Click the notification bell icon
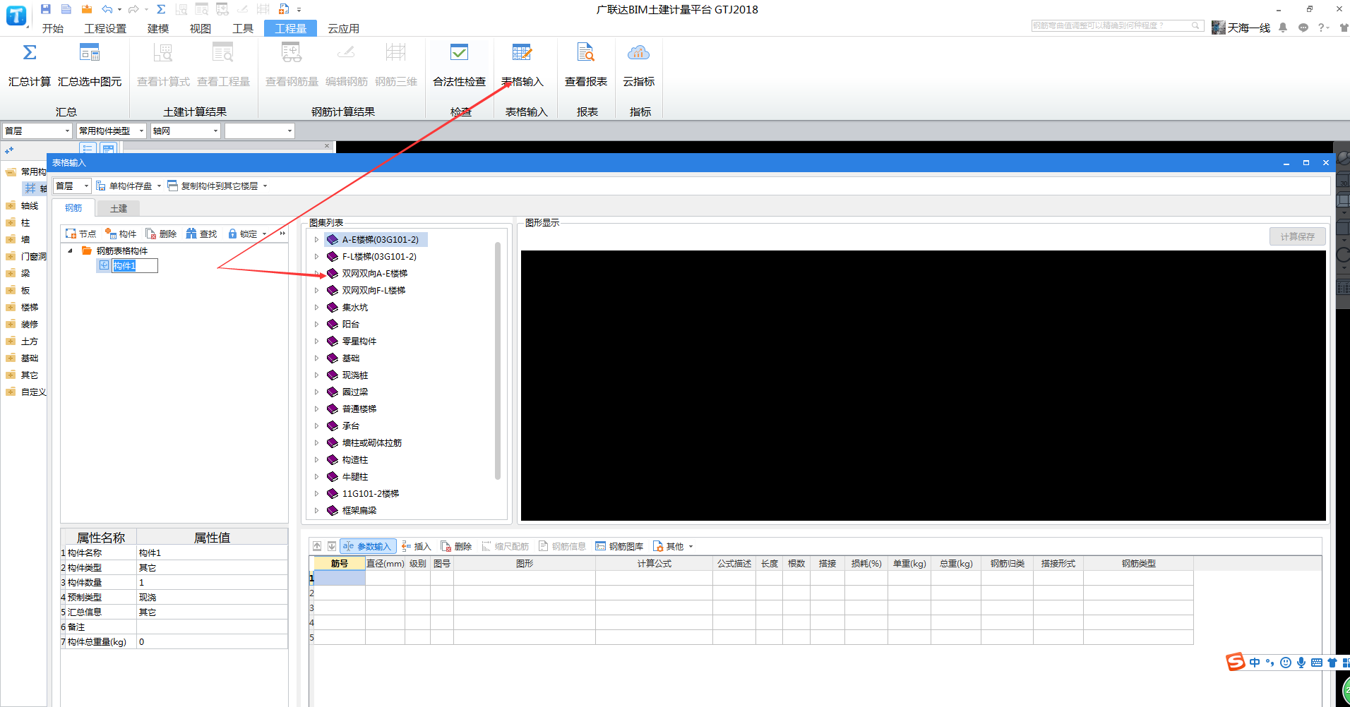 (x=1283, y=28)
